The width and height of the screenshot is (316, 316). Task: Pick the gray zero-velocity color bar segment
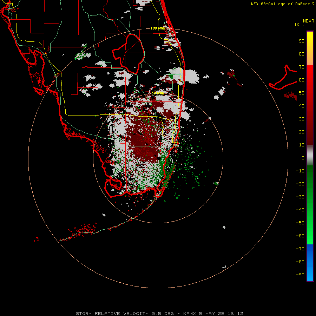310,156
